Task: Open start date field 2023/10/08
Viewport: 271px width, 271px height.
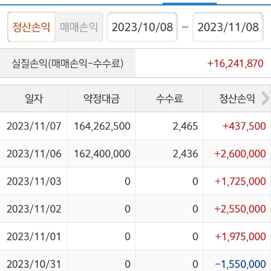Action: coord(142,27)
